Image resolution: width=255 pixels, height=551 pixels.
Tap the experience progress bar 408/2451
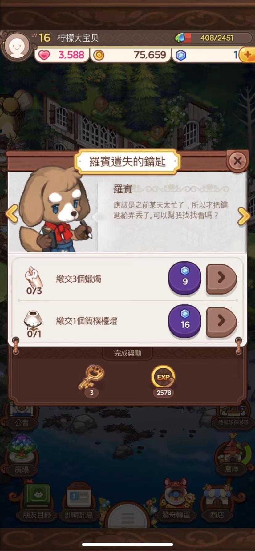214,38
